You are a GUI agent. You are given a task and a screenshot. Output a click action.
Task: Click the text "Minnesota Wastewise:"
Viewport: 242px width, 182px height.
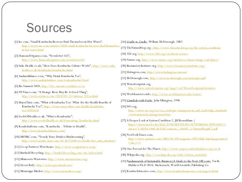[34, 159]
